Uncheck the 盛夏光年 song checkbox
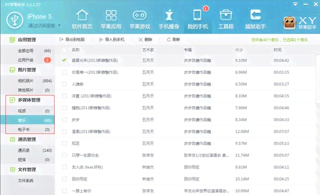 tap(64, 60)
